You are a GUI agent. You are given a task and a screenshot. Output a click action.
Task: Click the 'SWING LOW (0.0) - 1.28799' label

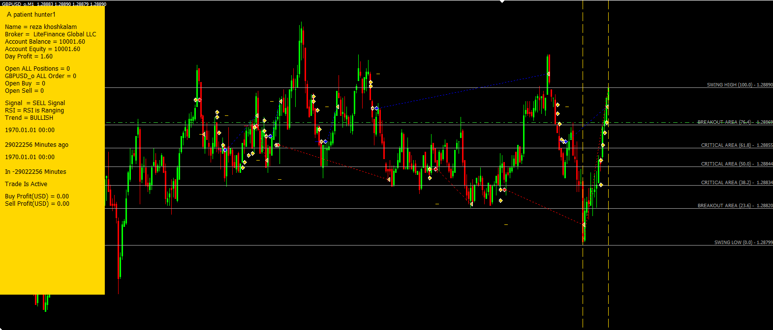[x=743, y=243]
